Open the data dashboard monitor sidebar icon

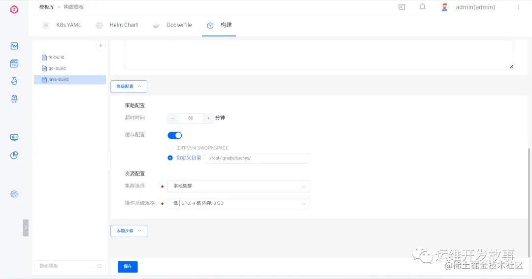click(14, 137)
